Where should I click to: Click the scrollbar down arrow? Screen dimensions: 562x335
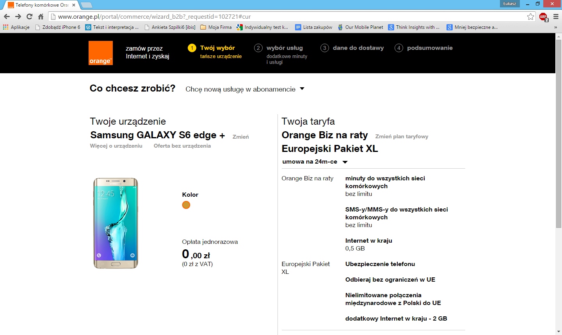click(558, 331)
